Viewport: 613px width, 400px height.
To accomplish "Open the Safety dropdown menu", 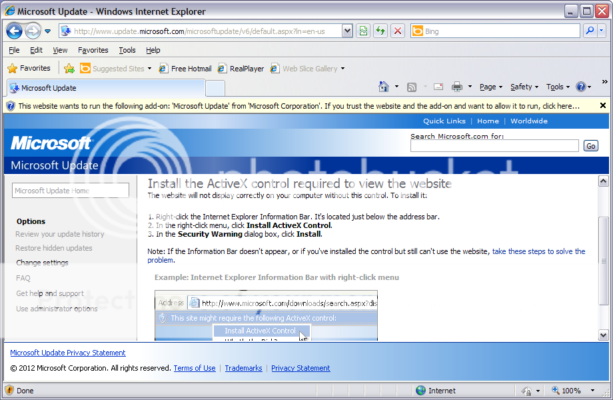I will tap(524, 87).
